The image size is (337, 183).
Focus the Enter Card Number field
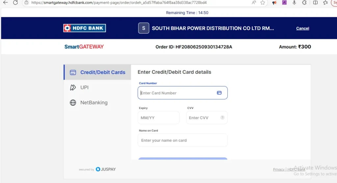click(182, 93)
